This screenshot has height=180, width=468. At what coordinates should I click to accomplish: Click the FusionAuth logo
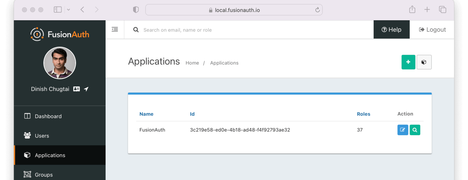(60, 34)
